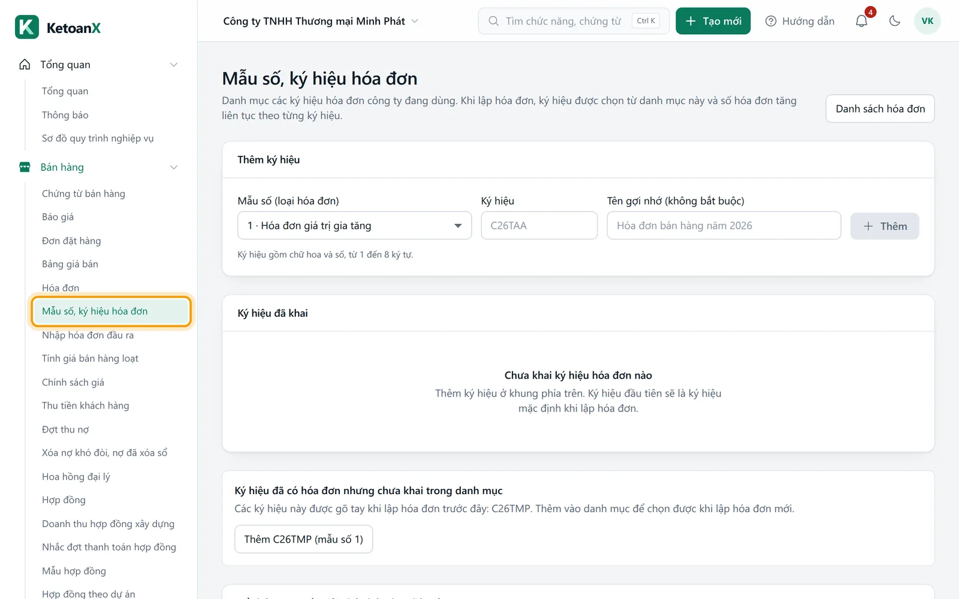Click the Tạo mới button
The height and width of the screenshot is (599, 959).
pos(713,21)
